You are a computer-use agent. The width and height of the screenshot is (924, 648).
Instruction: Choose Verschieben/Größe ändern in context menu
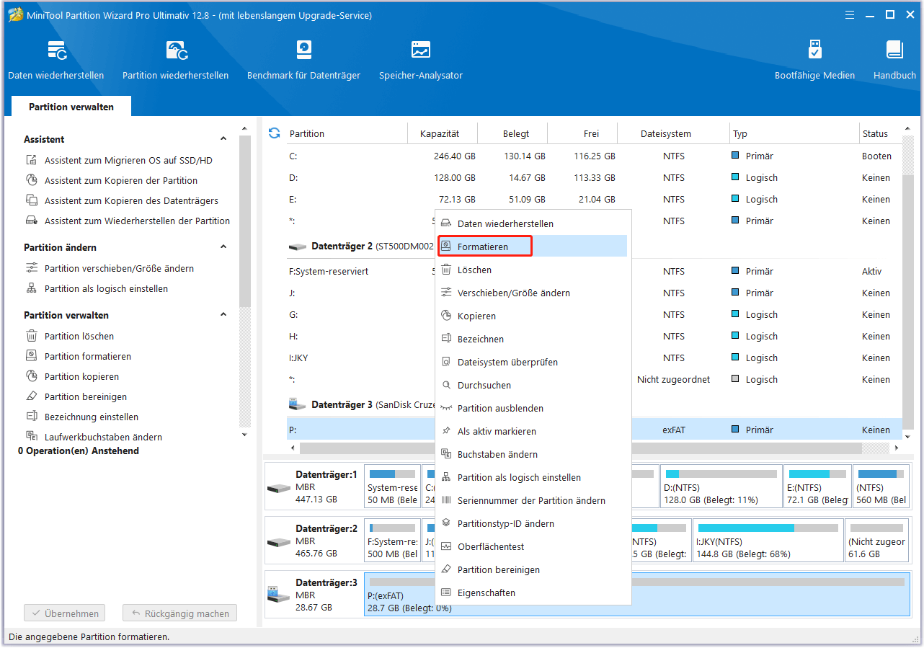[533, 293]
